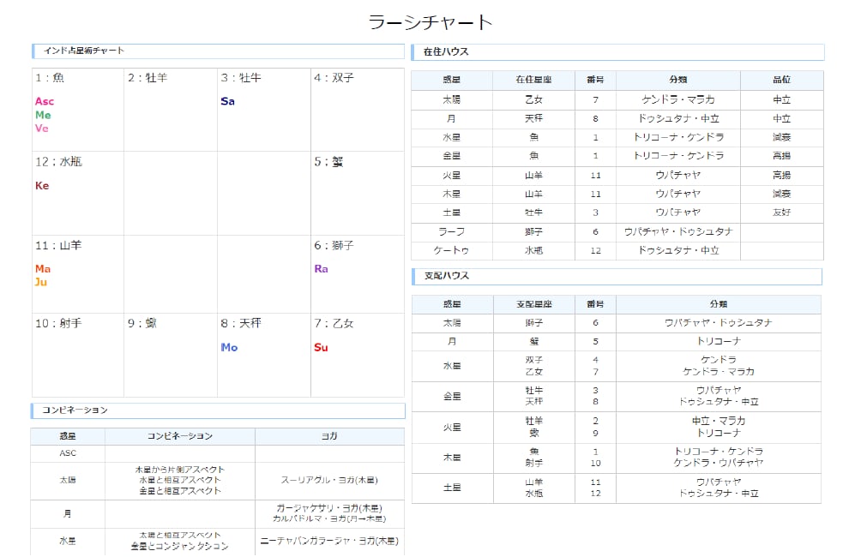Click the ケートゥ row name cell
This screenshot has width=855, height=557.
[451, 250]
